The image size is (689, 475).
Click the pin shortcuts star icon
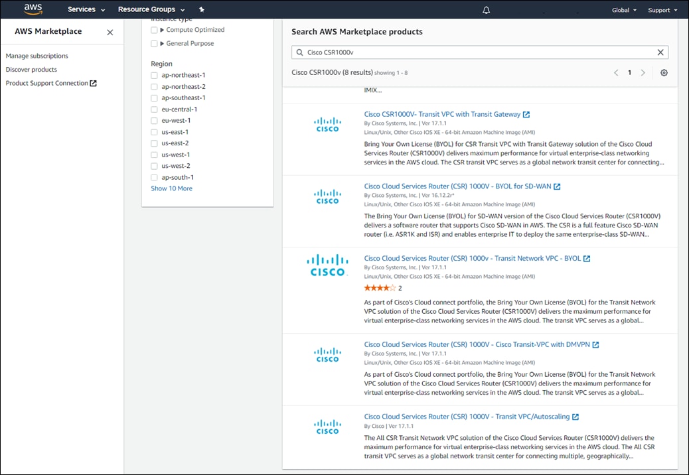[202, 9]
